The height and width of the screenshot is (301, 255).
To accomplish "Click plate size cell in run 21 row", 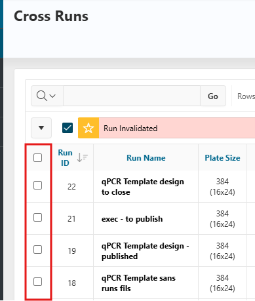I will 222,219.
